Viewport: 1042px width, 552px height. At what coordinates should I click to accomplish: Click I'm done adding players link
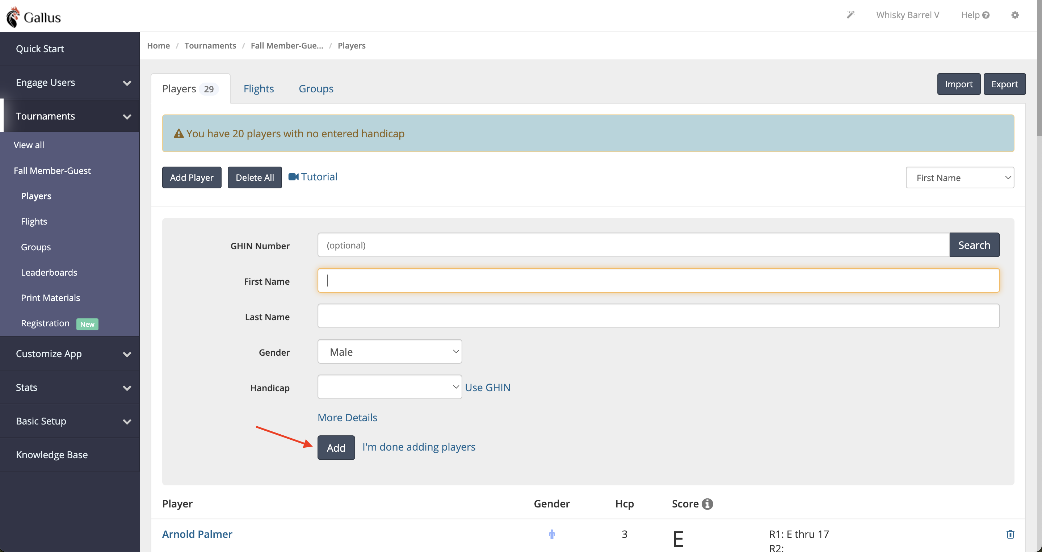[x=419, y=447]
